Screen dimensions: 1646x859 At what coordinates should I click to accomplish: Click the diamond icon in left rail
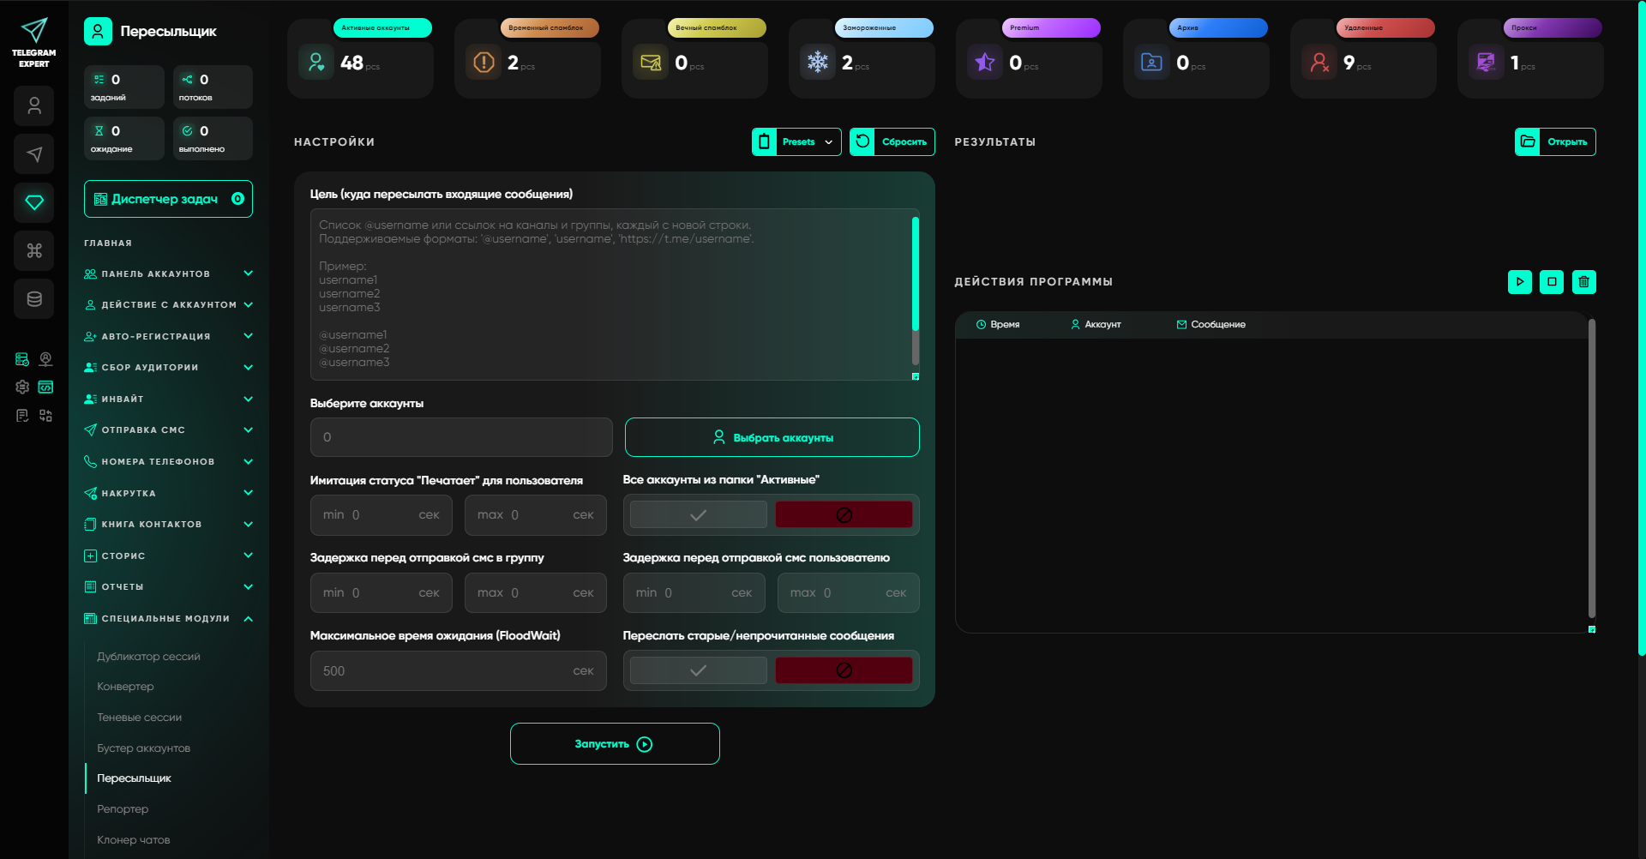[x=34, y=202]
